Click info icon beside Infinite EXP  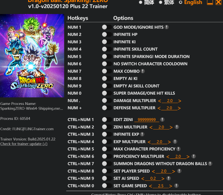pyautogui.click(x=142, y=134)
